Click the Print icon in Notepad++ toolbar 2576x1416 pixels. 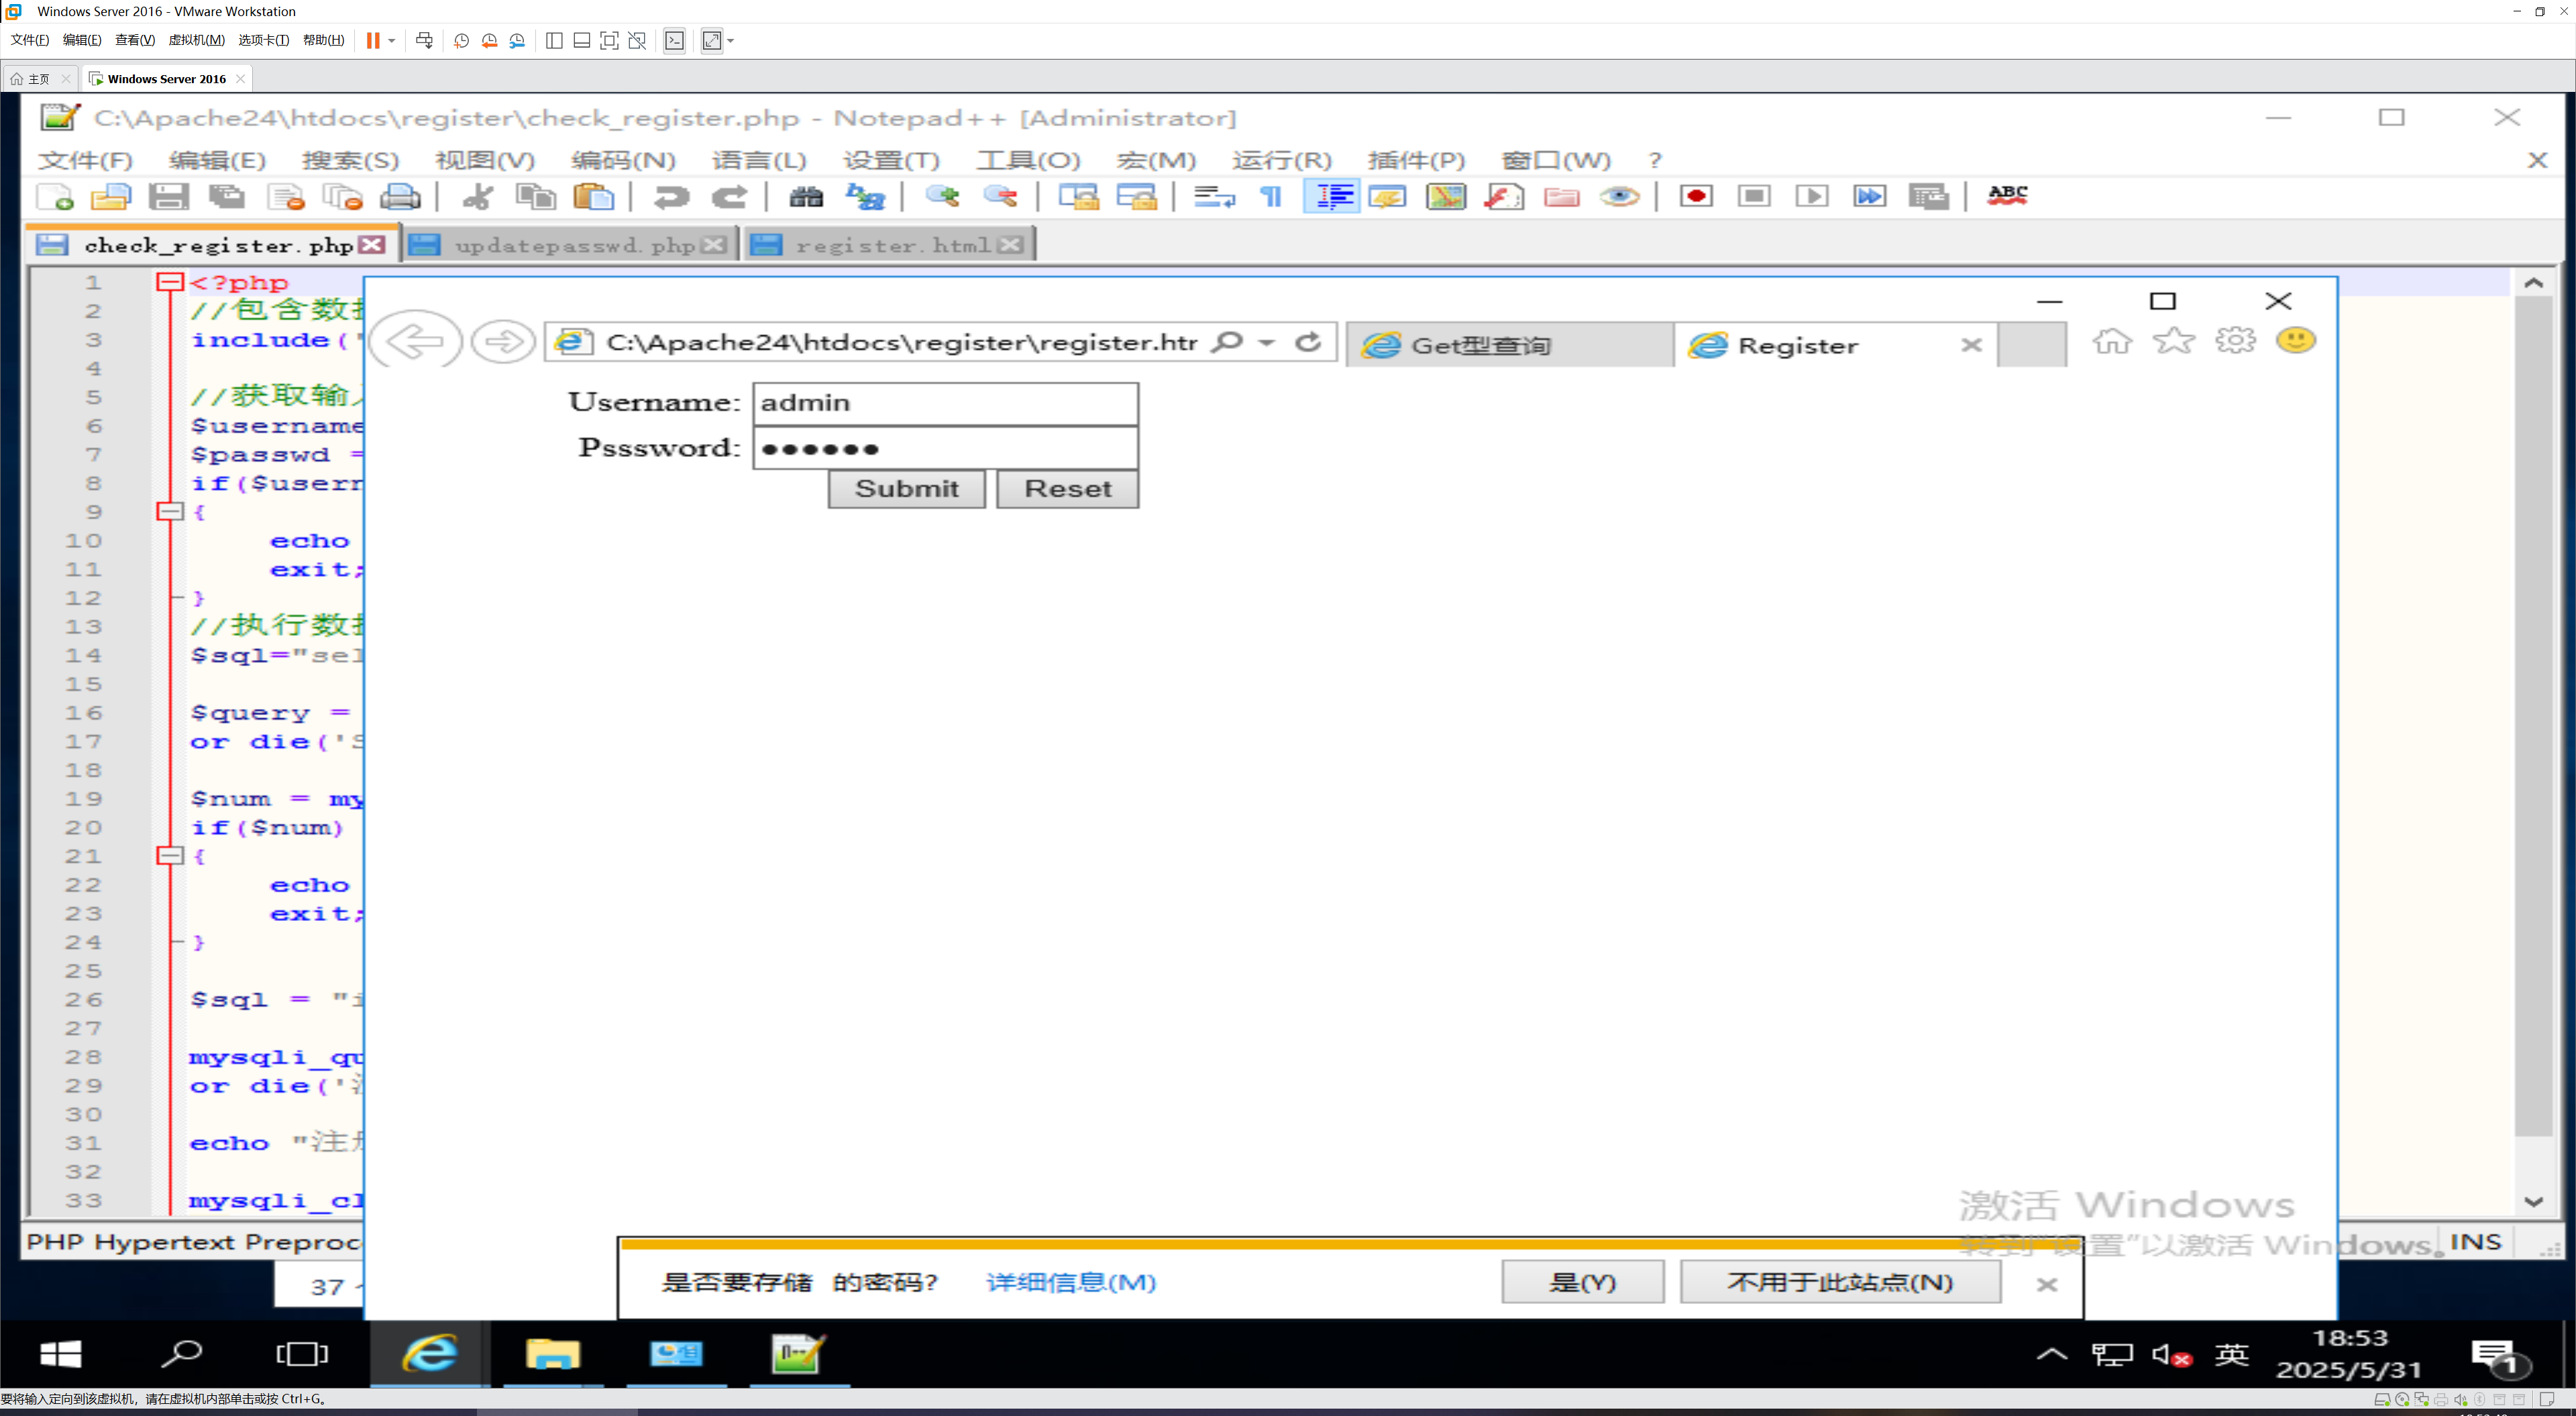400,196
